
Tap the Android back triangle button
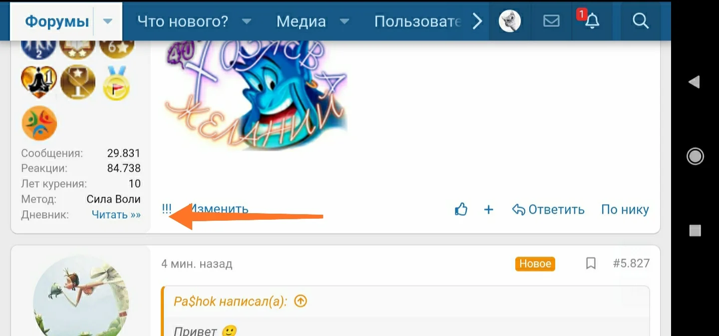pos(694,82)
